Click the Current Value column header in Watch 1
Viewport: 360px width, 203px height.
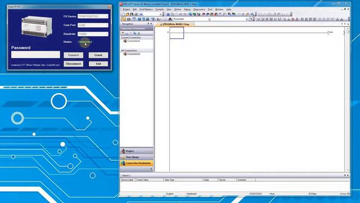149,180
